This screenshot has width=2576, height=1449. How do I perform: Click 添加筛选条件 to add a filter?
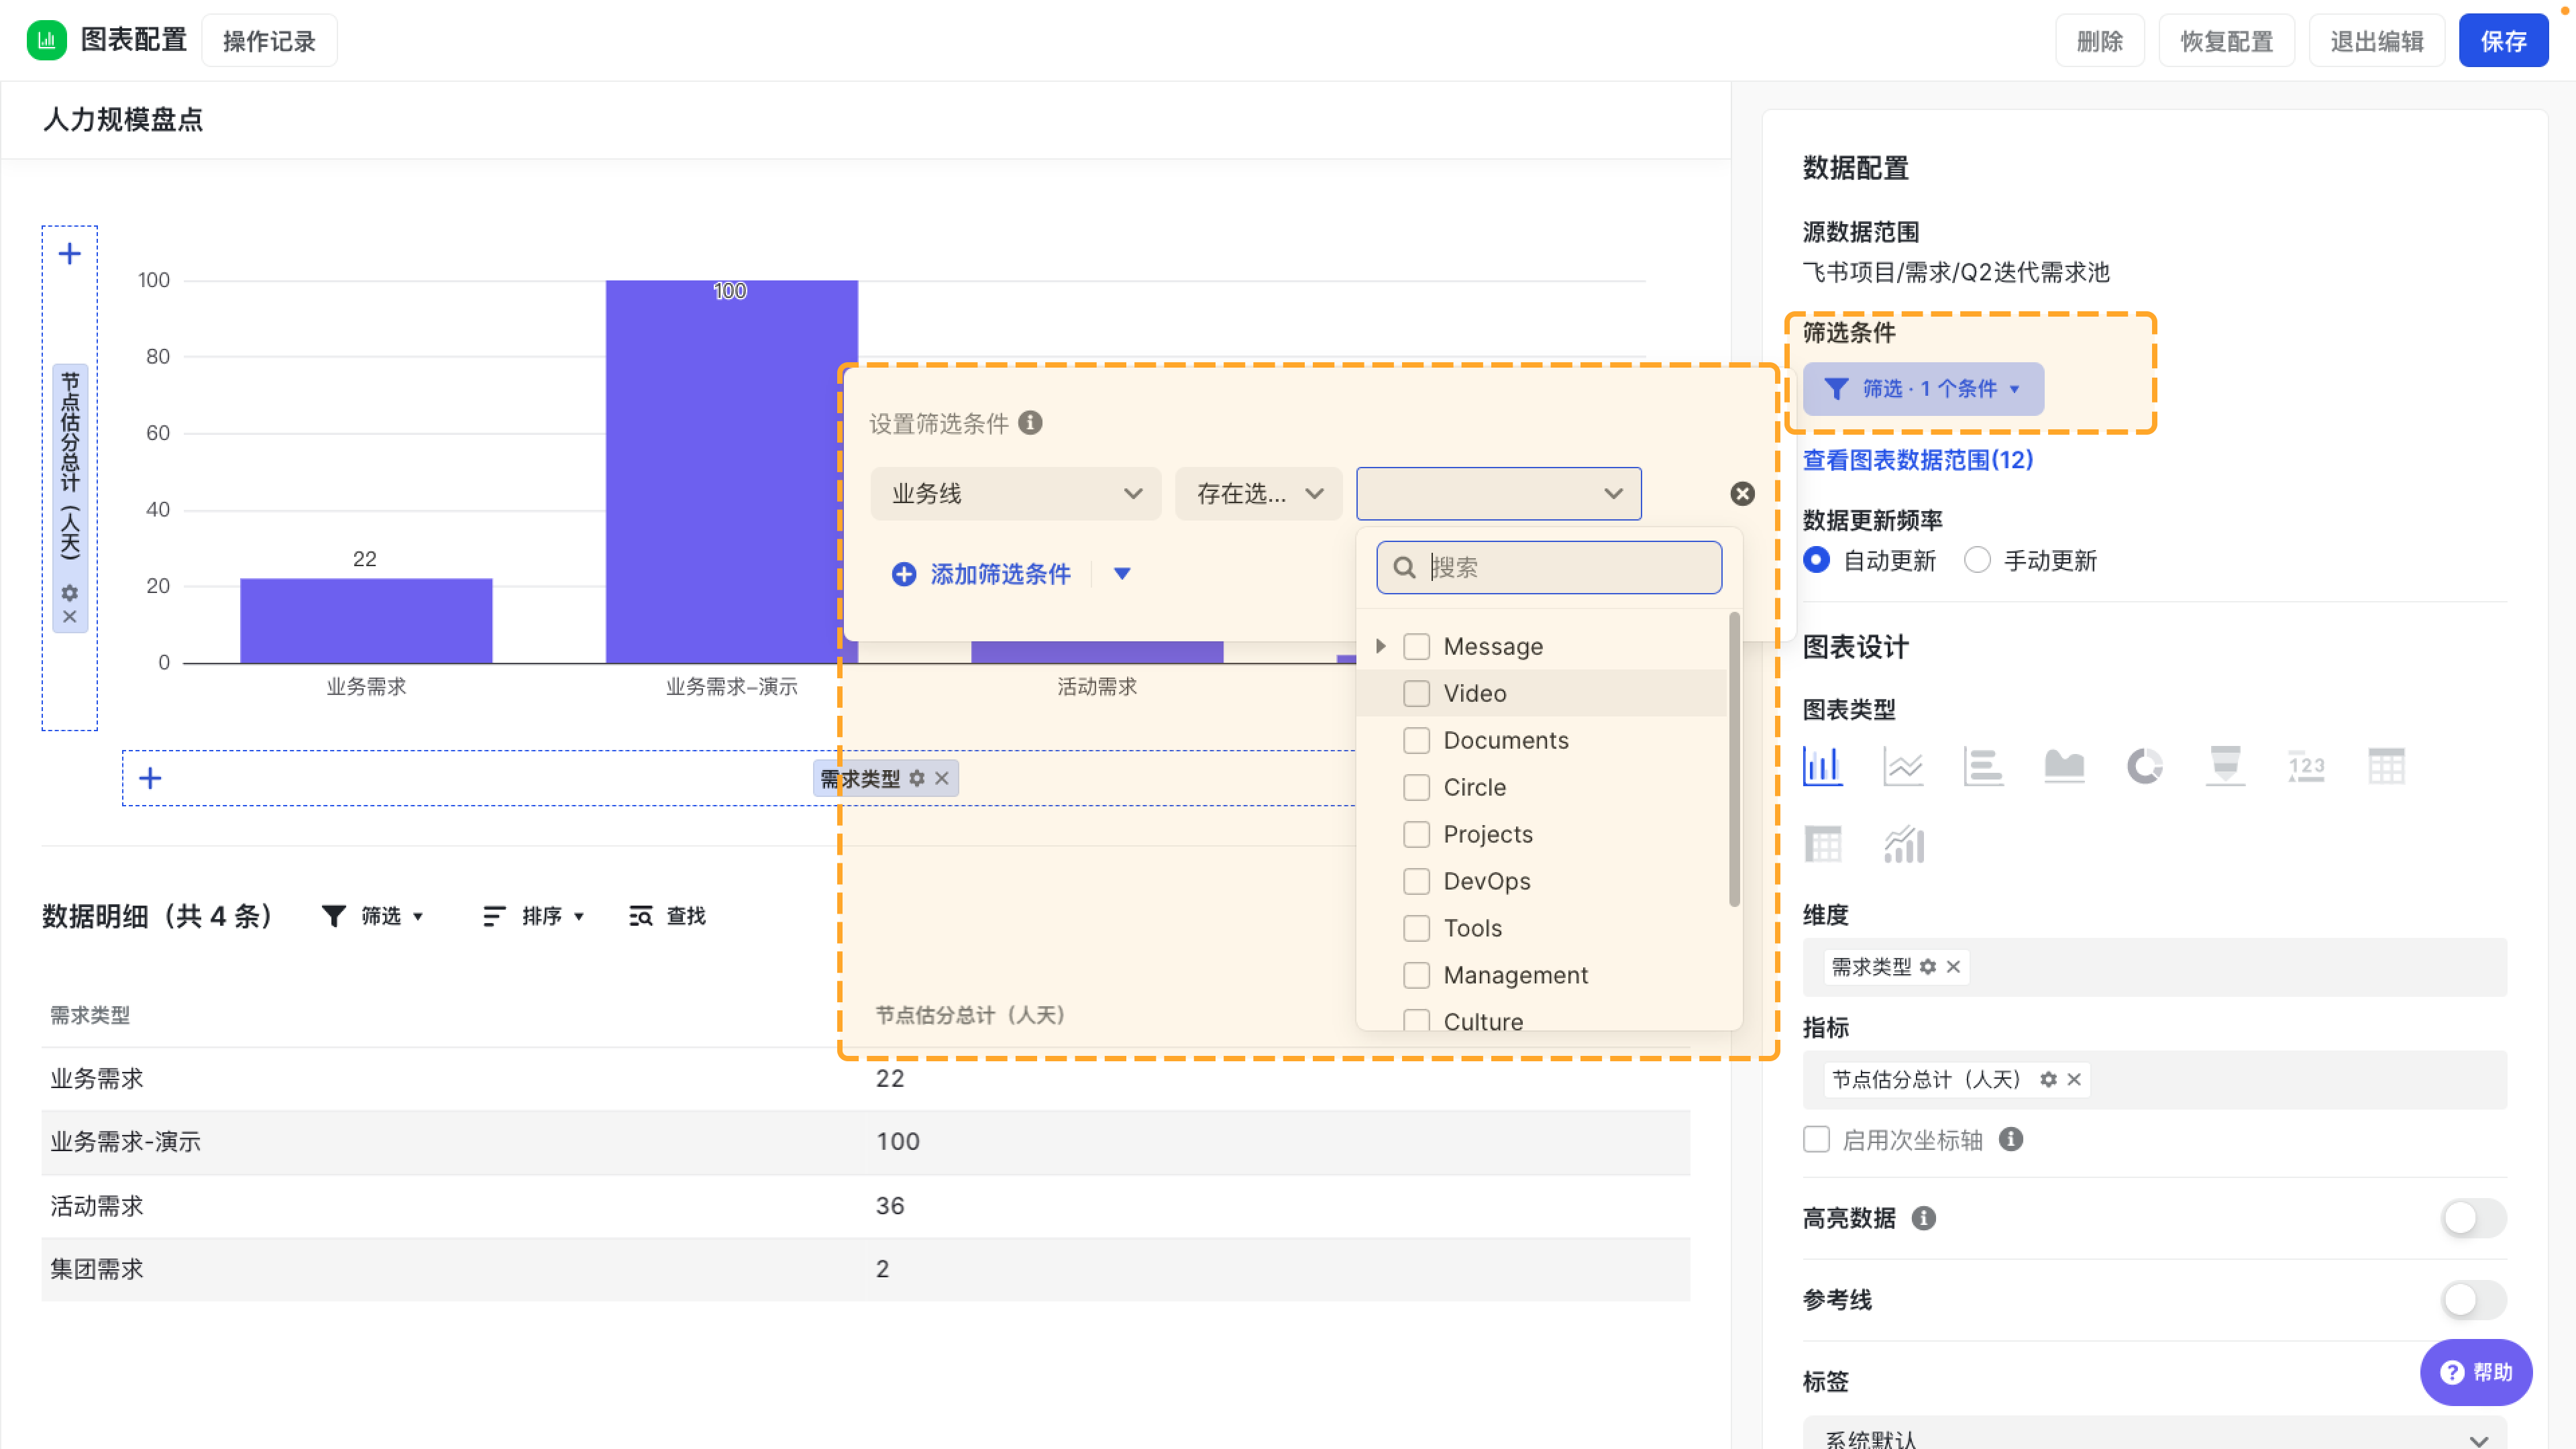(981, 574)
